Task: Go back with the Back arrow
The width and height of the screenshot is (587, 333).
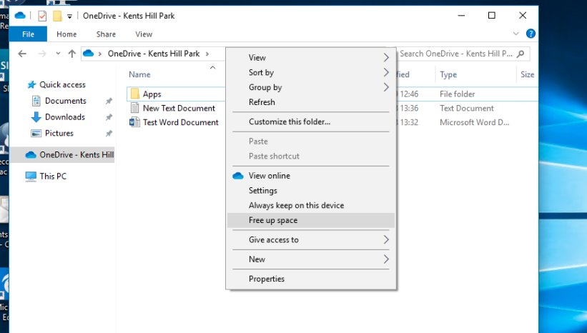Action: (22, 54)
